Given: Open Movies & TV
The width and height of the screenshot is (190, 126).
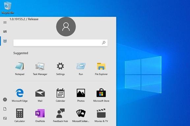Looking at the screenshot, I should [101, 116].
